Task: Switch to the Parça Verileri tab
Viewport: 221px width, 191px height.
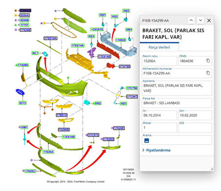Action: coord(159,47)
